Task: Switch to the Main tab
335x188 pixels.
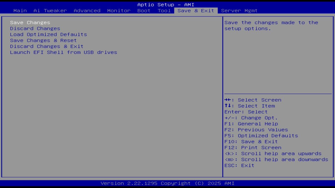Action: pyautogui.click(x=20, y=11)
